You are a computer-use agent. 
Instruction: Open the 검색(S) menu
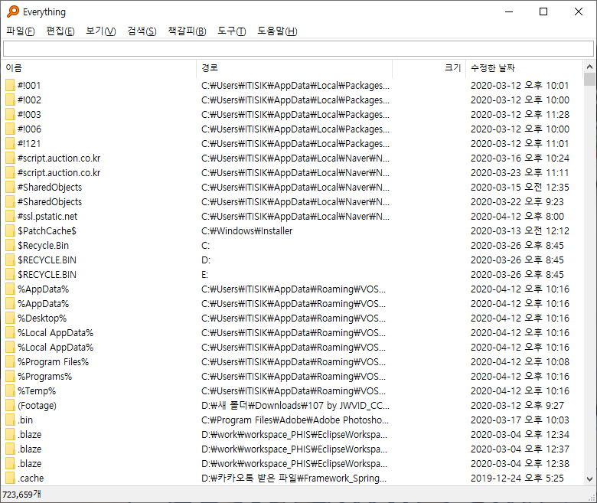142,31
